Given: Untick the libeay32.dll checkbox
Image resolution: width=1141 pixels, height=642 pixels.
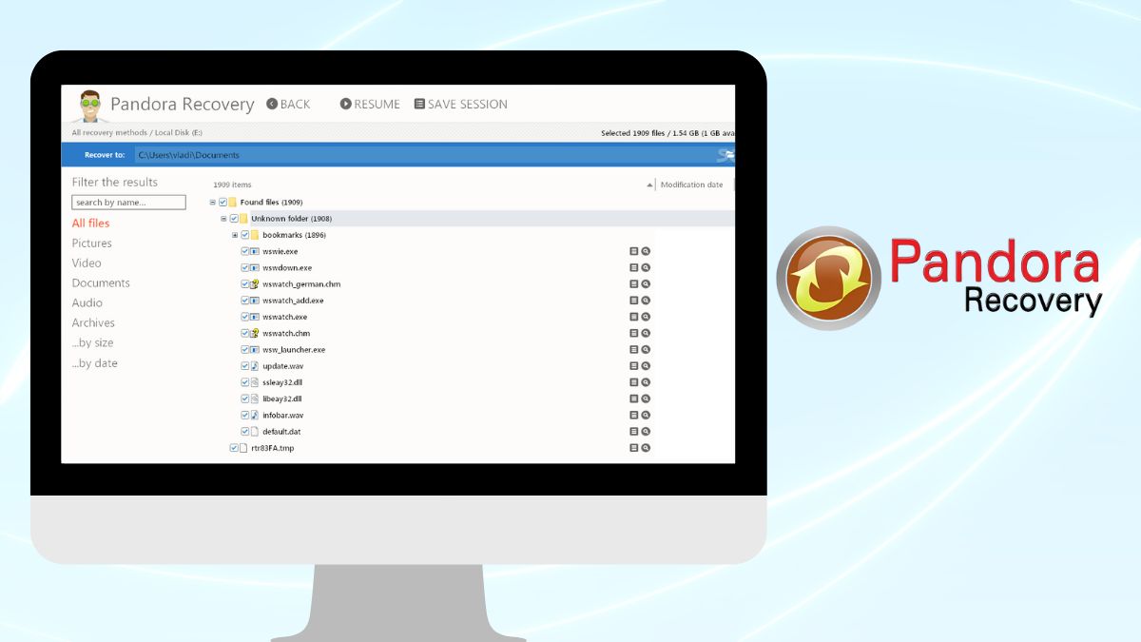Looking at the screenshot, I should [244, 399].
